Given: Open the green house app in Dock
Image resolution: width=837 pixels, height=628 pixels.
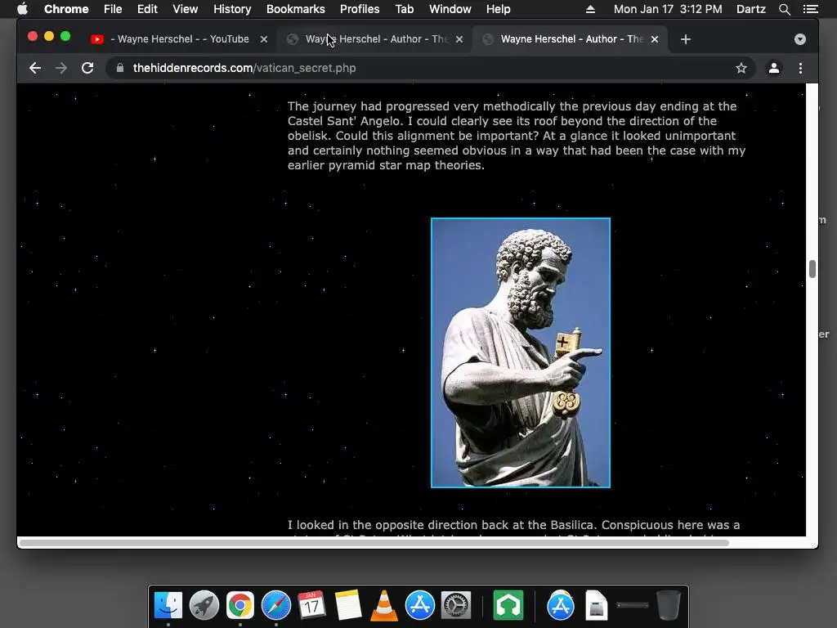Looking at the screenshot, I should point(508,605).
